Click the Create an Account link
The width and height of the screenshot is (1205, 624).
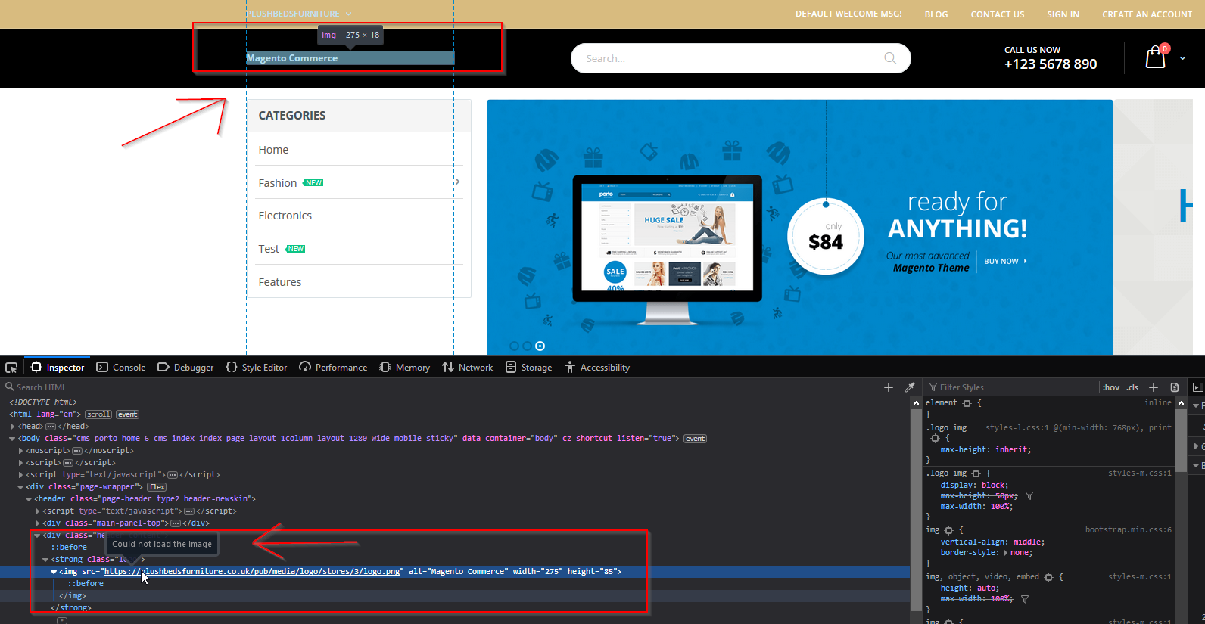point(1147,14)
